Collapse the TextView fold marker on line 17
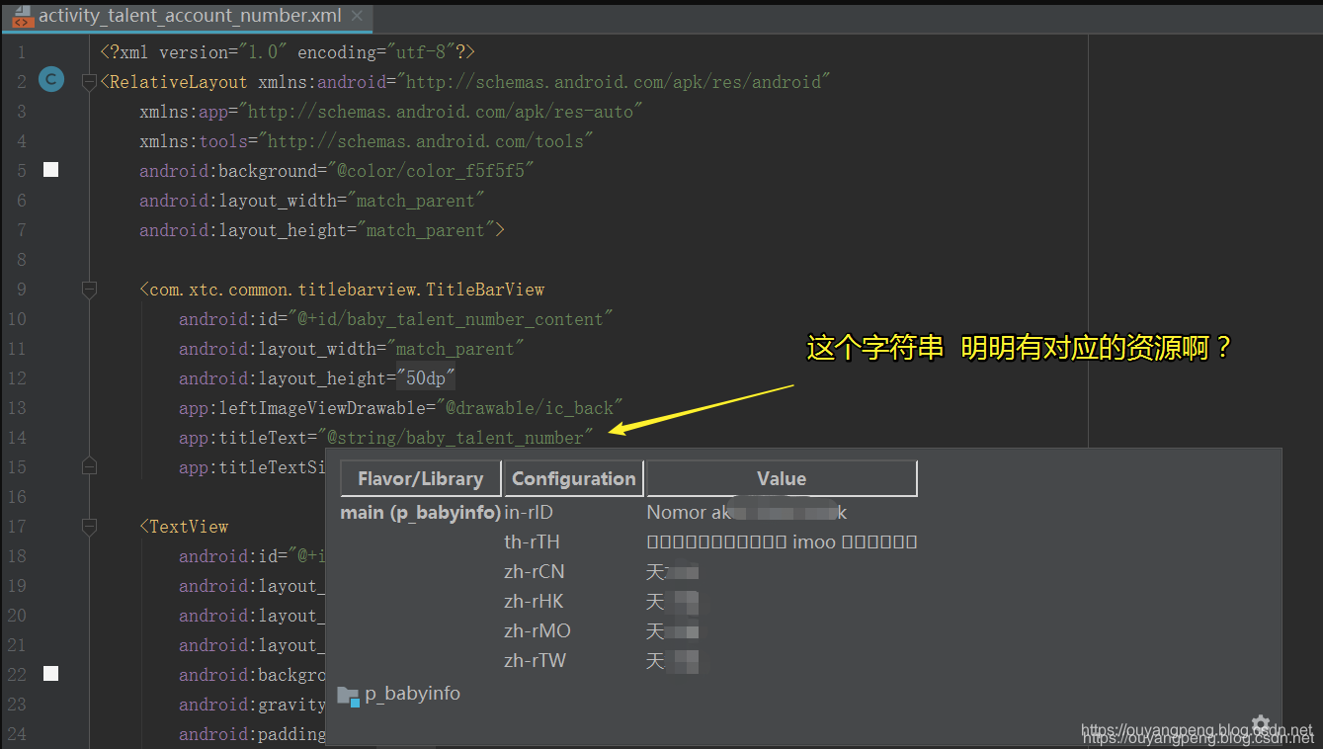The image size is (1323, 749). click(89, 526)
